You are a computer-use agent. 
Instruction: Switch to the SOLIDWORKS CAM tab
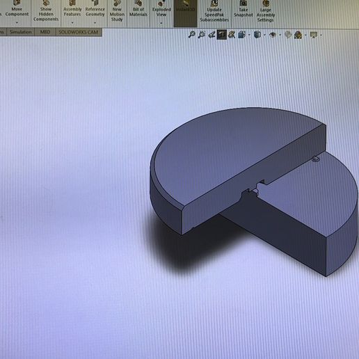click(79, 32)
